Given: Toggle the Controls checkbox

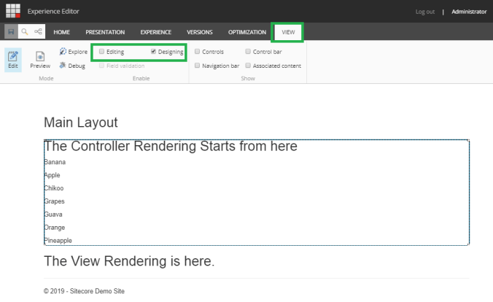Looking at the screenshot, I should point(198,52).
